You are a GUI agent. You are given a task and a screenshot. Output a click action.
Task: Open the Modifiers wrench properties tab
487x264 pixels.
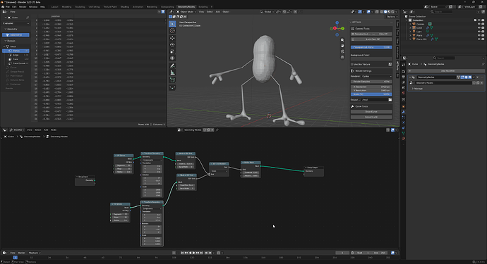404,112
